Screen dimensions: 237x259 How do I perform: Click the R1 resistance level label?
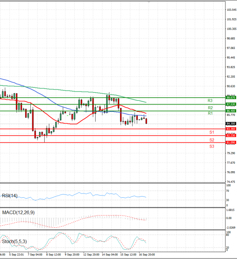click(x=211, y=114)
